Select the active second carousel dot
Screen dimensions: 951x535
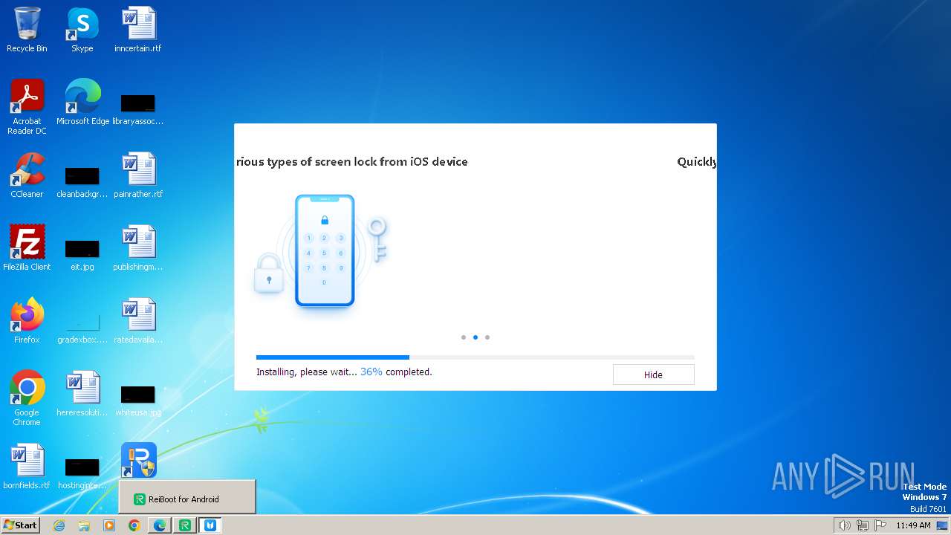[475, 337]
